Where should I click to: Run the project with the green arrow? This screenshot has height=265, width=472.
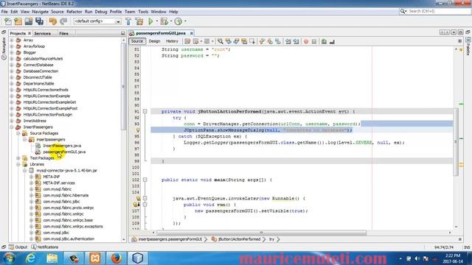tap(150, 21)
